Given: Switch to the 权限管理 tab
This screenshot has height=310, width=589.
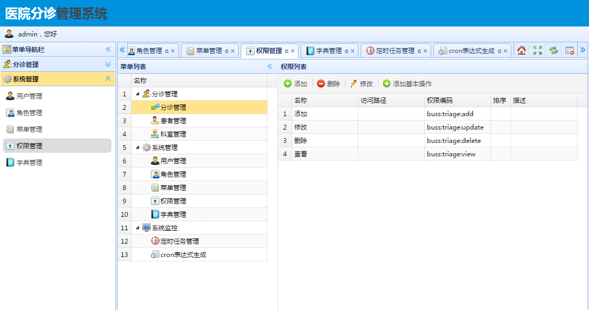Looking at the screenshot, I should click(269, 51).
